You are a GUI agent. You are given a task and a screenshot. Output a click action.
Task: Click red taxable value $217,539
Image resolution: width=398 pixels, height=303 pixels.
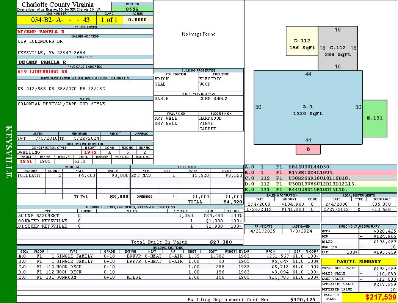[381, 297]
